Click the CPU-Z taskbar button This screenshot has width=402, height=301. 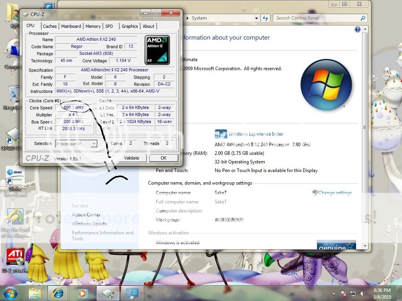pos(108,293)
